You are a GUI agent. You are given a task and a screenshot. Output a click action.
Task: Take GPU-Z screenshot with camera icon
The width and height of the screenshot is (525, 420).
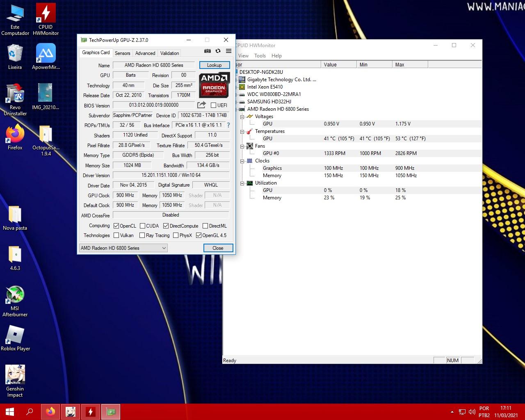click(x=208, y=51)
